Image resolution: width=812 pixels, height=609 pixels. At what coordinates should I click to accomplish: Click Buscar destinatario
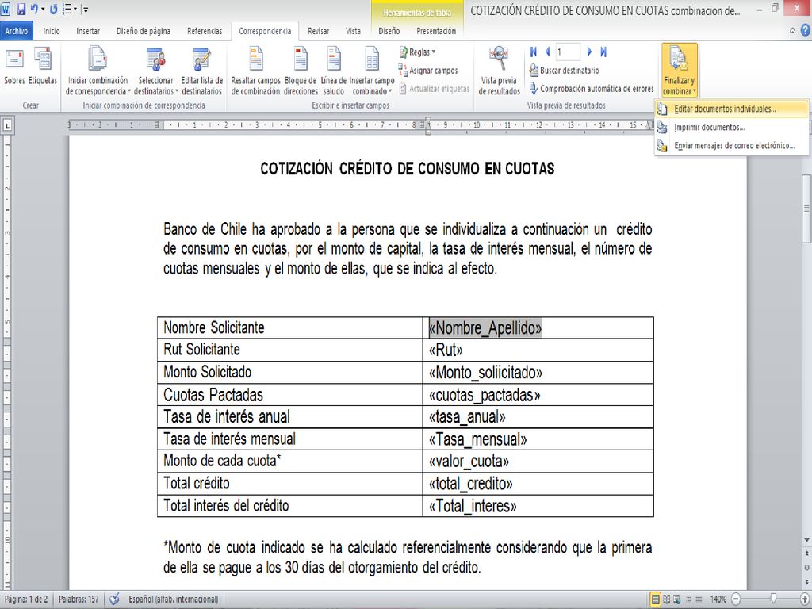(x=565, y=71)
